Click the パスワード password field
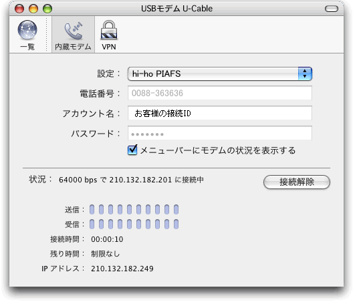 coord(220,133)
